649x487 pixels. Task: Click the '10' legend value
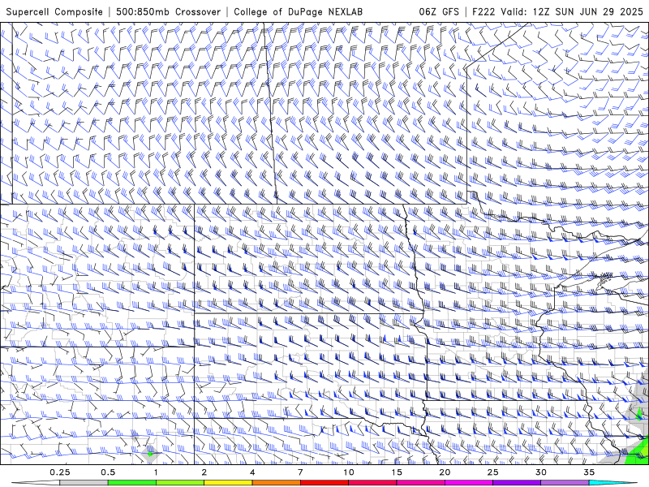click(x=349, y=472)
